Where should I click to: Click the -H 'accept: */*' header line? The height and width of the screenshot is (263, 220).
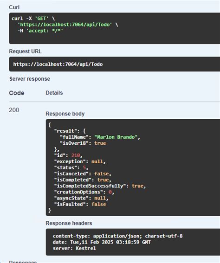pos(40,31)
